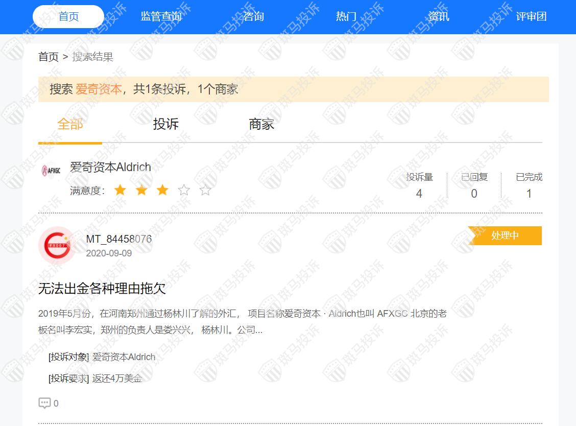The image size is (576, 426).
Task: Click the fourth empty star
Action: coord(184,191)
